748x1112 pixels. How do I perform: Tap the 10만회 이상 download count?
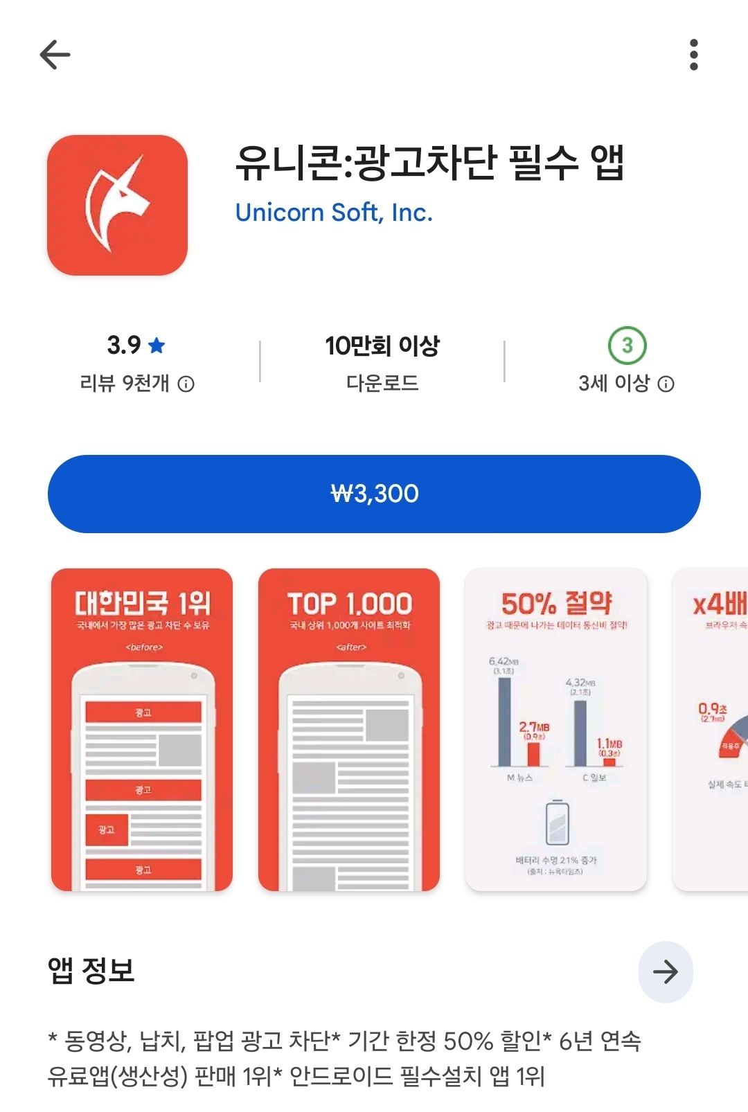[x=382, y=346]
